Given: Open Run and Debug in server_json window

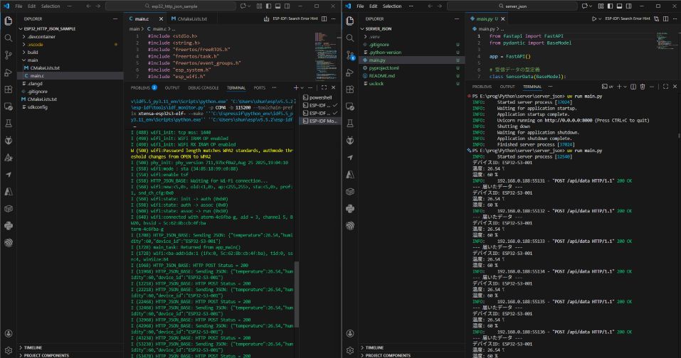Looking at the screenshot, I should click(x=350, y=72).
